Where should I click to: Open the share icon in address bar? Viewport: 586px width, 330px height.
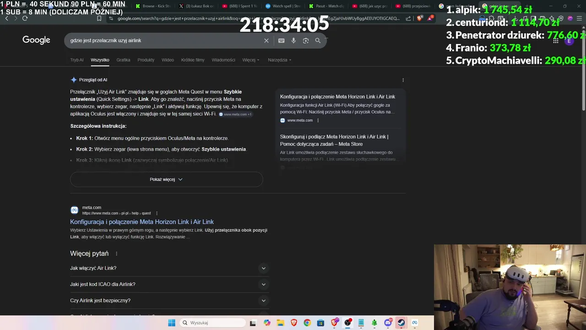[408, 18]
